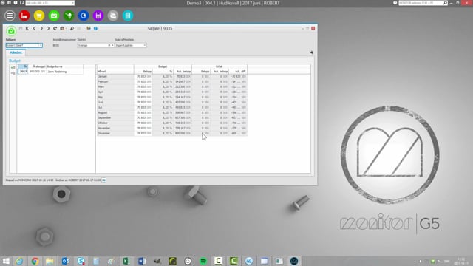Click the refresh icon in window toolbar

[55, 28]
